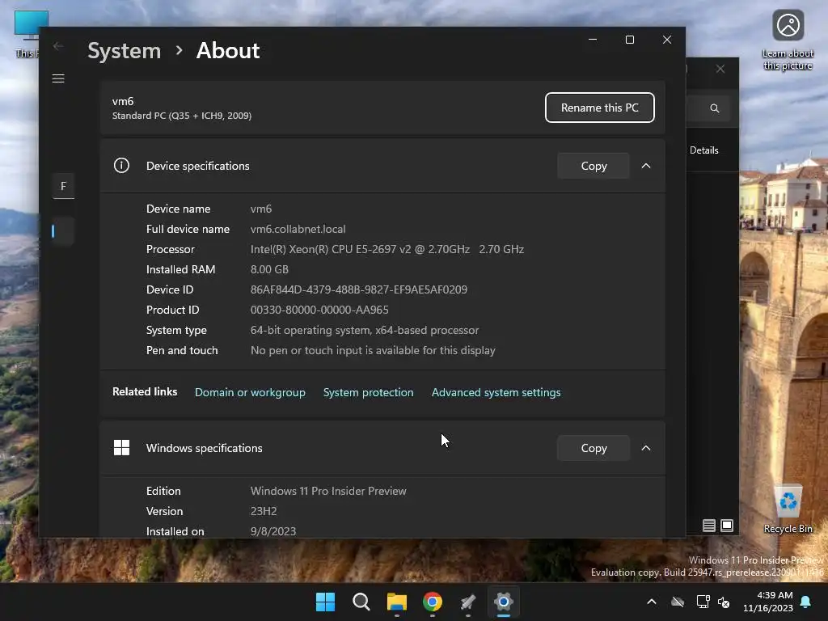This screenshot has height=621, width=828.
Task: Click the Installed RAM value 8.00 GB
Action: [269, 270]
